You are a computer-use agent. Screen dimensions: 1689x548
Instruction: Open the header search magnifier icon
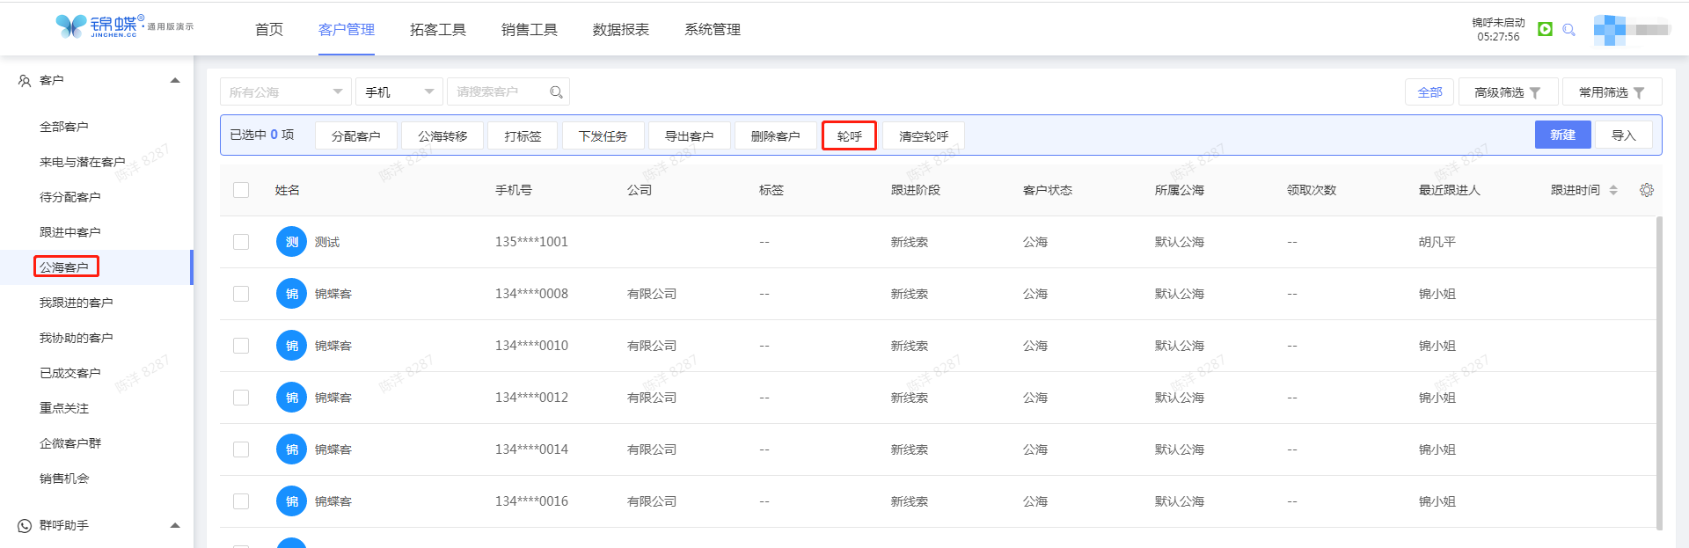pyautogui.click(x=1568, y=30)
